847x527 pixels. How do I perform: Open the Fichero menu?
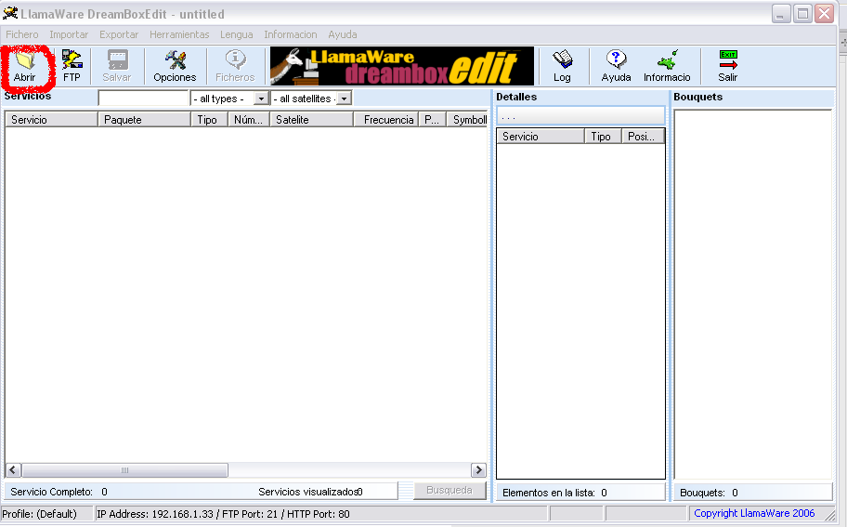pos(22,34)
